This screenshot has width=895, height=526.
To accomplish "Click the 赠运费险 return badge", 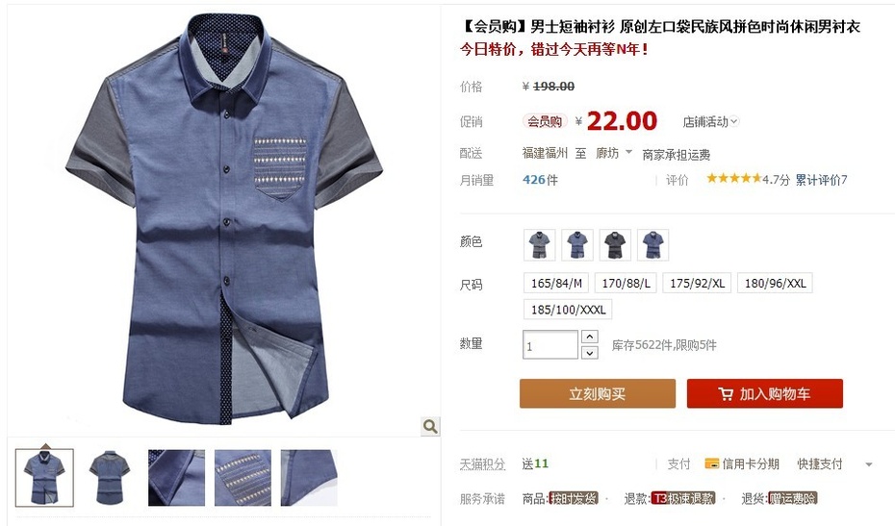I will coord(792,498).
